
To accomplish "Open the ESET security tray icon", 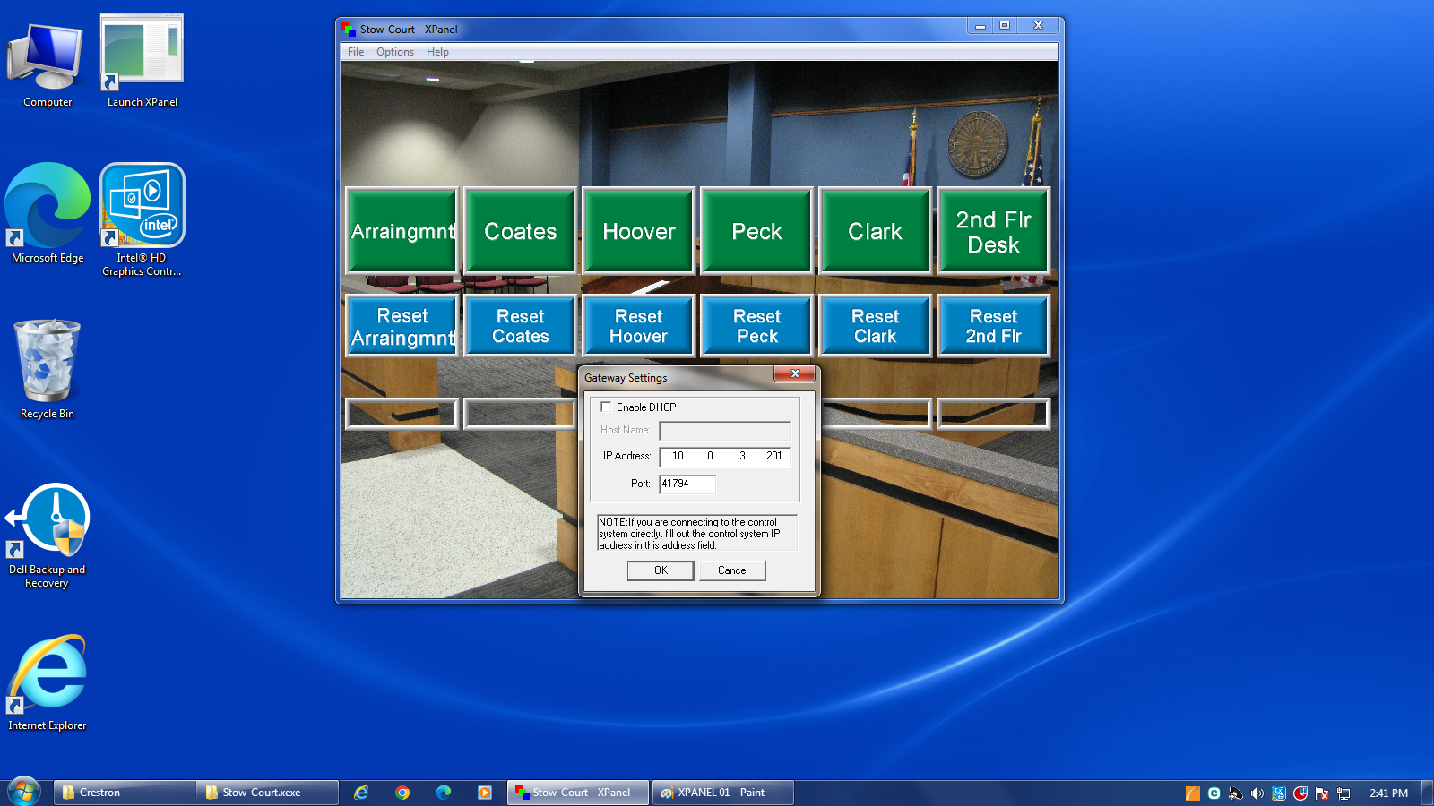I will point(1214,793).
